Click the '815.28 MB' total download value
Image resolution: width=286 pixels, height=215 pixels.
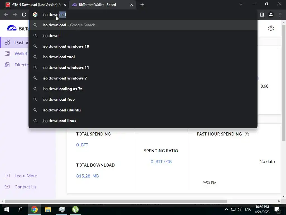(x=87, y=176)
